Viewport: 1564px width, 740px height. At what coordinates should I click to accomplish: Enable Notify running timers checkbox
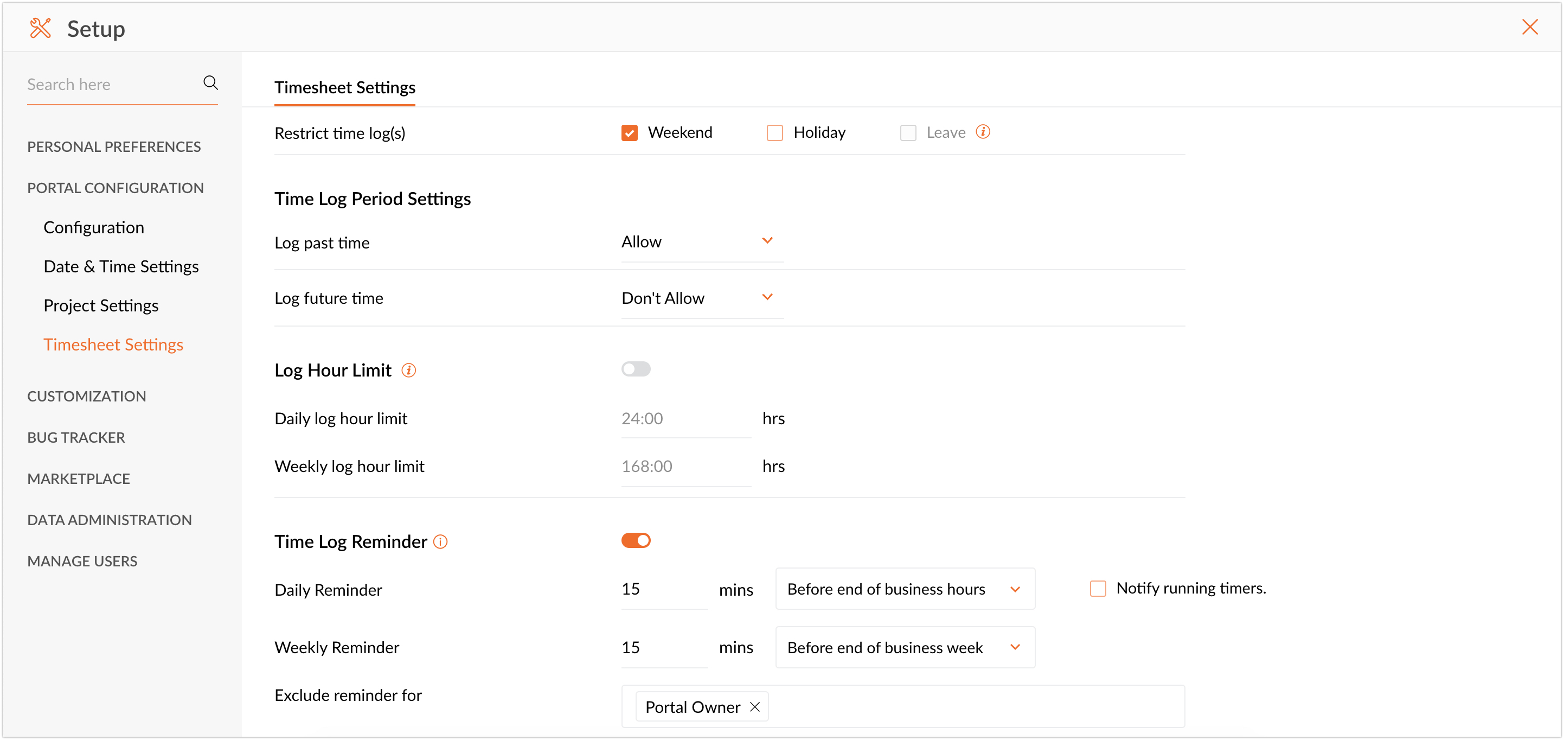[1097, 588]
